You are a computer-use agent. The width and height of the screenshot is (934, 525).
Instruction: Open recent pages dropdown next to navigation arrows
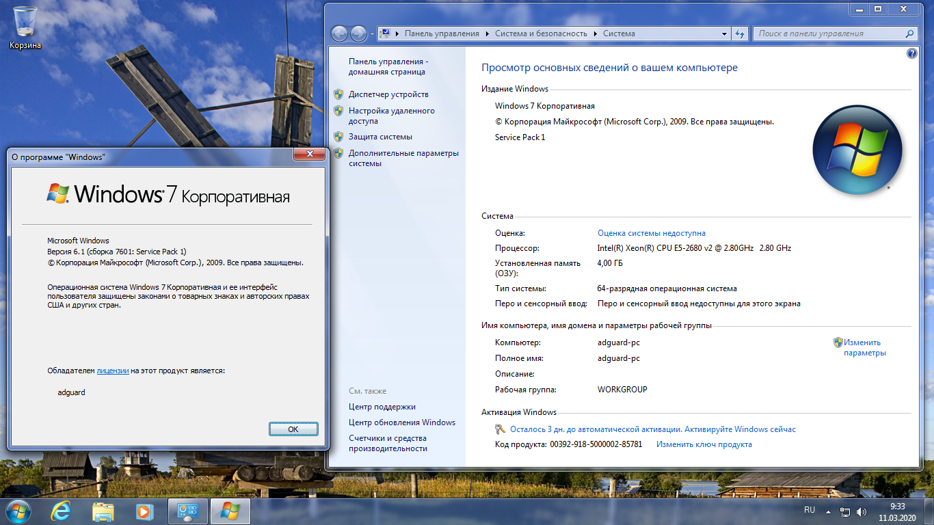click(371, 33)
